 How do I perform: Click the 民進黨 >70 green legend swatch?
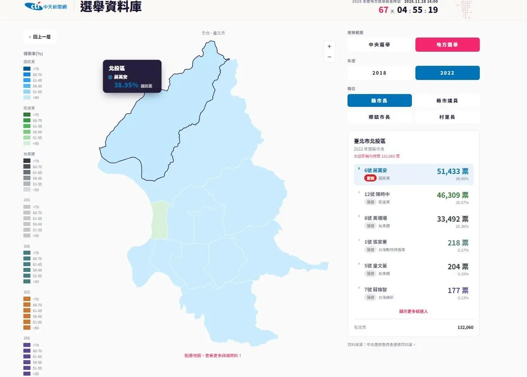(x=27, y=115)
